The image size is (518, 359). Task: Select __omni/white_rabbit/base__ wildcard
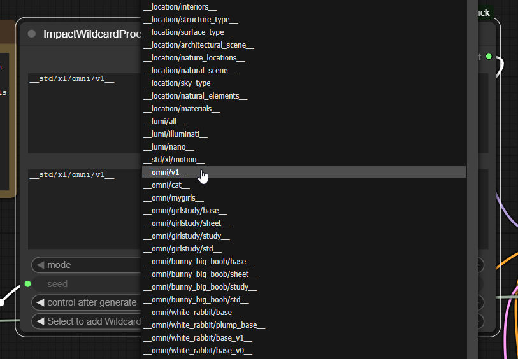304,313
